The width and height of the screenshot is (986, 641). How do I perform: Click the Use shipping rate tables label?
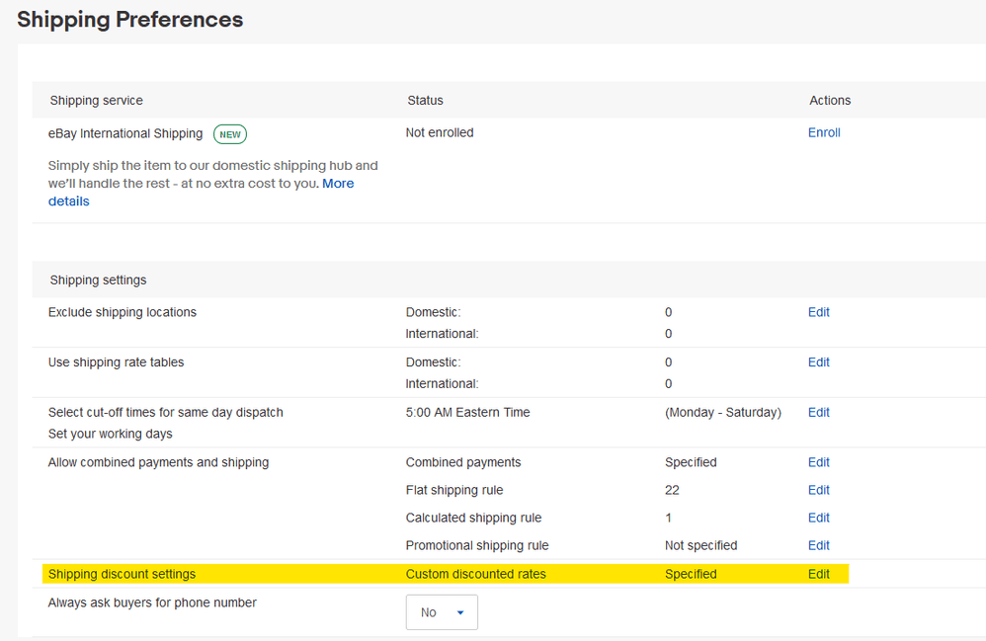pos(117,362)
